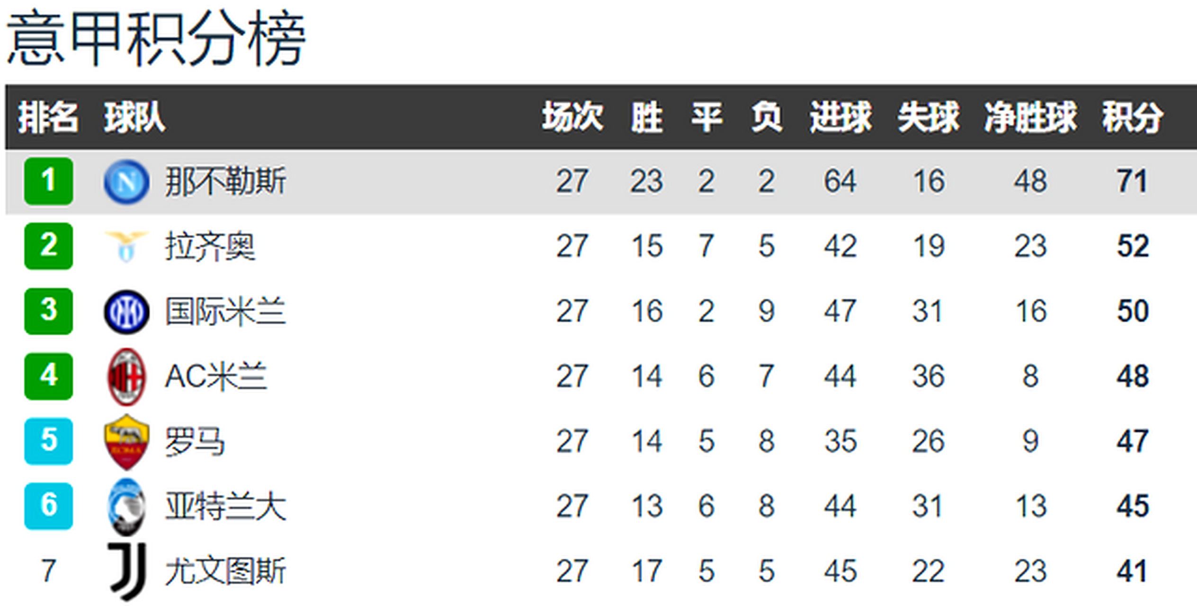This screenshot has width=1197, height=606.
Task: Sort by 净胜球 column header
Action: [1030, 117]
